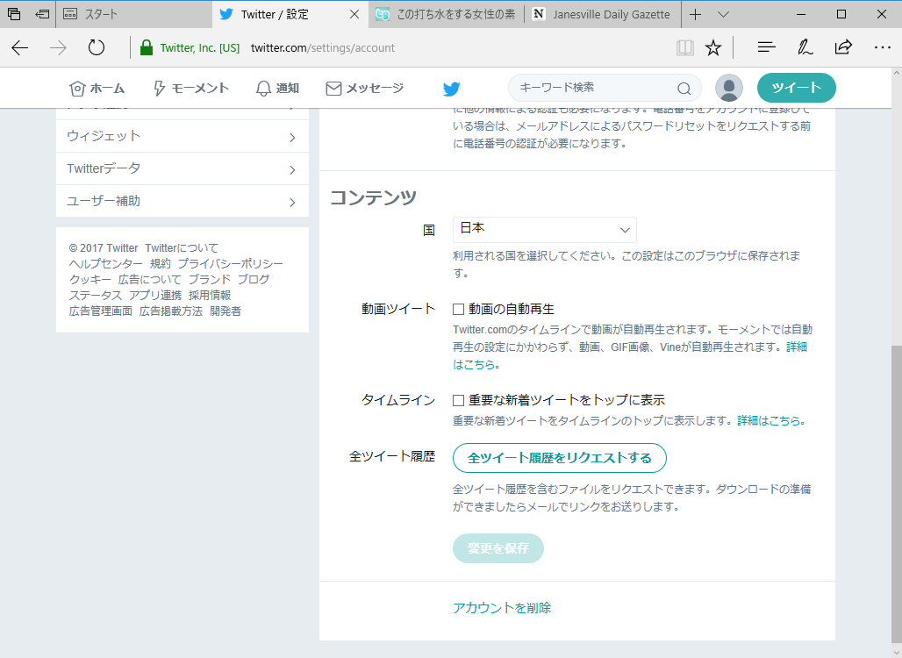902x658 pixels.
Task: Click the Twitter bird logo
Action: 451,88
